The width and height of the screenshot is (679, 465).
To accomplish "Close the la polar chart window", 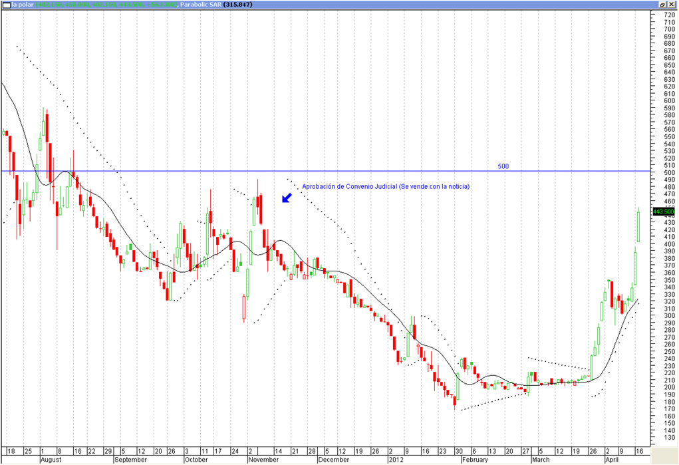I will (x=672, y=4).
